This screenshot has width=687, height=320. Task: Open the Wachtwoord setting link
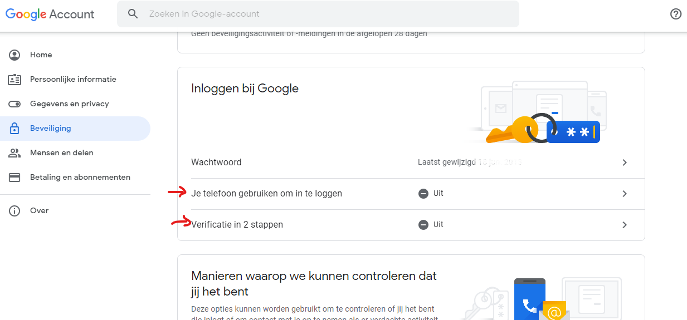coord(216,163)
